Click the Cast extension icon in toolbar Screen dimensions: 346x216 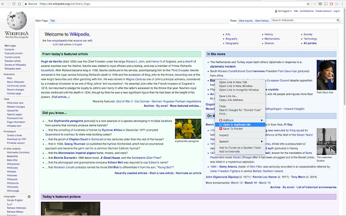[x=325, y=4]
